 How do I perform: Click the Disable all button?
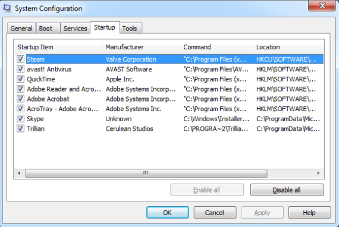(287, 190)
